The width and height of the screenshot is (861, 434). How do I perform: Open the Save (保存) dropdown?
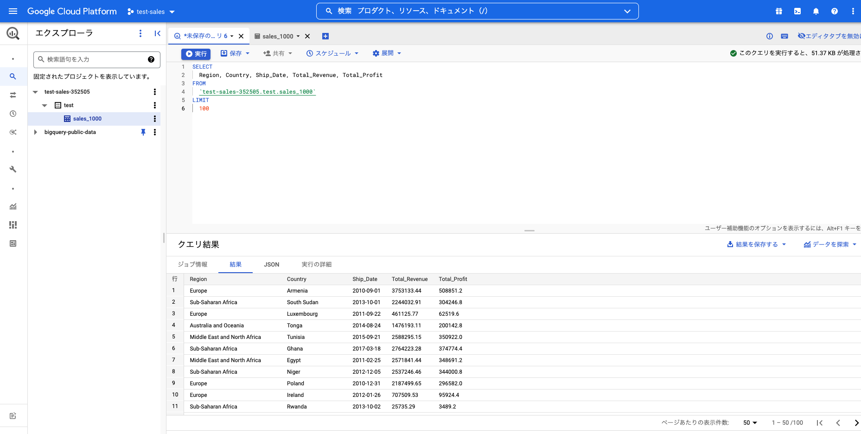tap(235, 53)
